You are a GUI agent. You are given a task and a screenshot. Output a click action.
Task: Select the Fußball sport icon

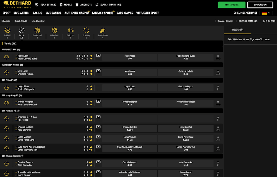click(x=7, y=30)
